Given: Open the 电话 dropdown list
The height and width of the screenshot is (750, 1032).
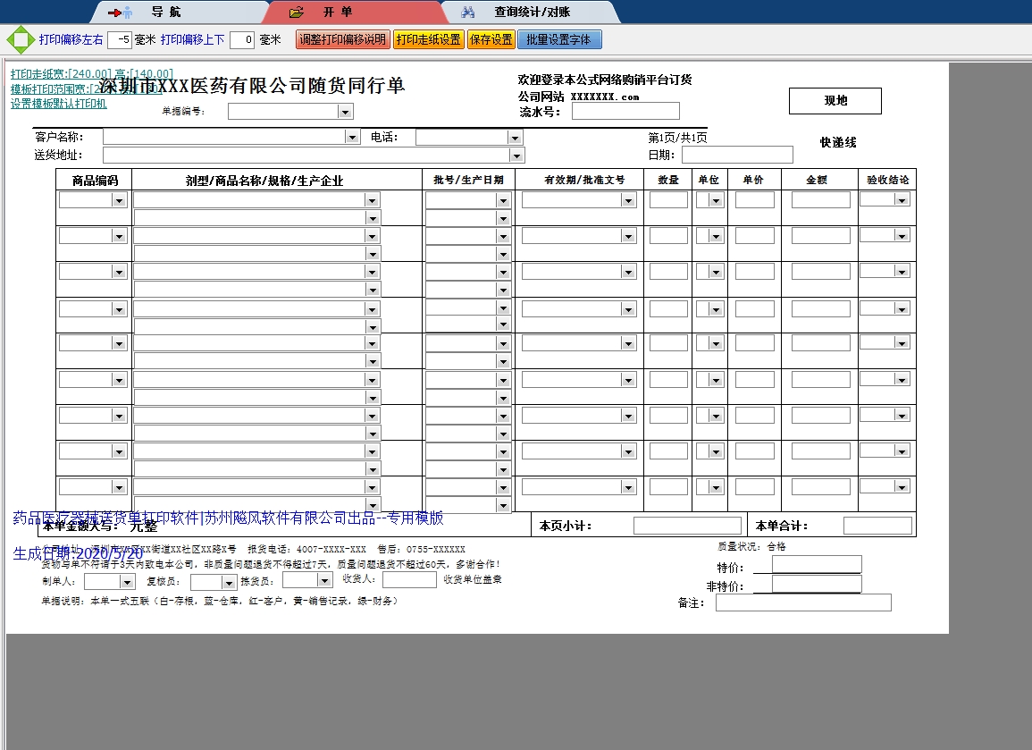Looking at the screenshot, I should pyautogui.click(x=514, y=138).
